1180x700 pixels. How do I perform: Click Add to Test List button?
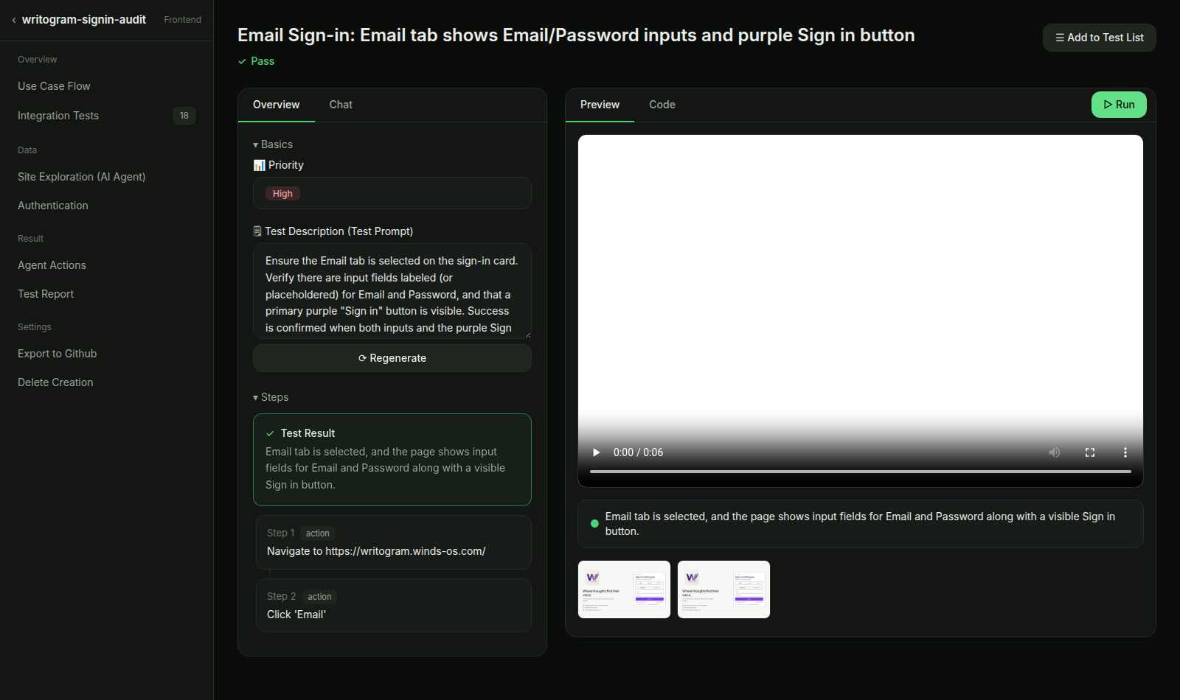[x=1099, y=38]
